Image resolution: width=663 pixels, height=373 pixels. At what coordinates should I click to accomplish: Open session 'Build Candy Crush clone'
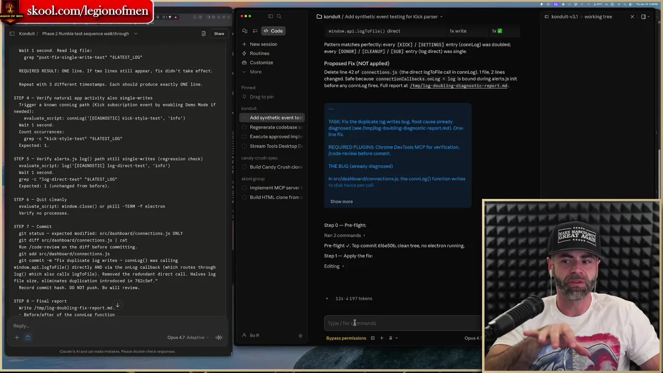273,167
